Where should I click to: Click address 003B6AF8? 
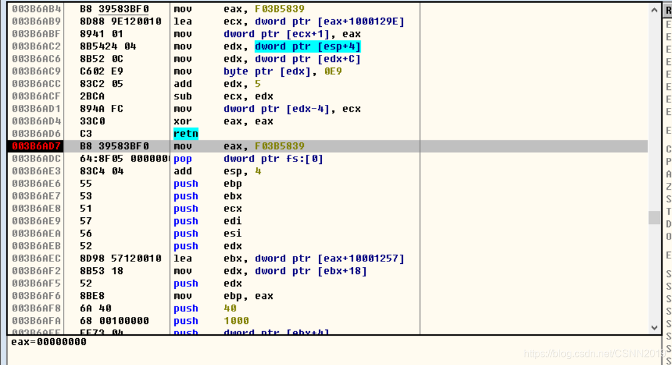pos(36,308)
